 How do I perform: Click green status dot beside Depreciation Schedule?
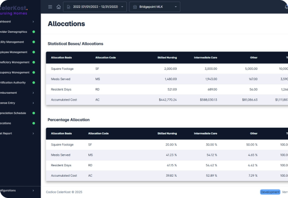click(x=34, y=113)
